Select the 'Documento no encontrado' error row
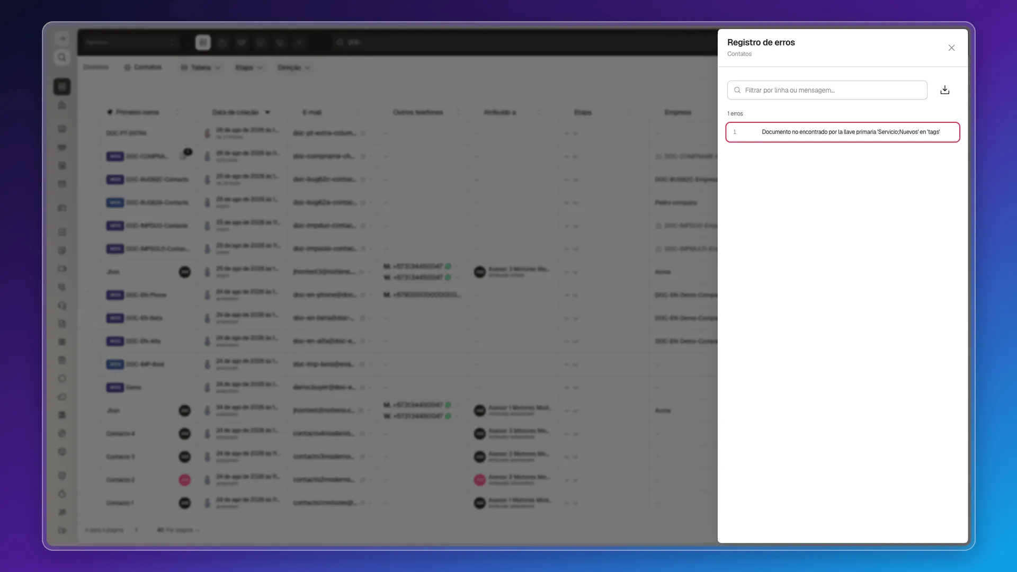Screen dimensions: 1017x572 click(842, 132)
